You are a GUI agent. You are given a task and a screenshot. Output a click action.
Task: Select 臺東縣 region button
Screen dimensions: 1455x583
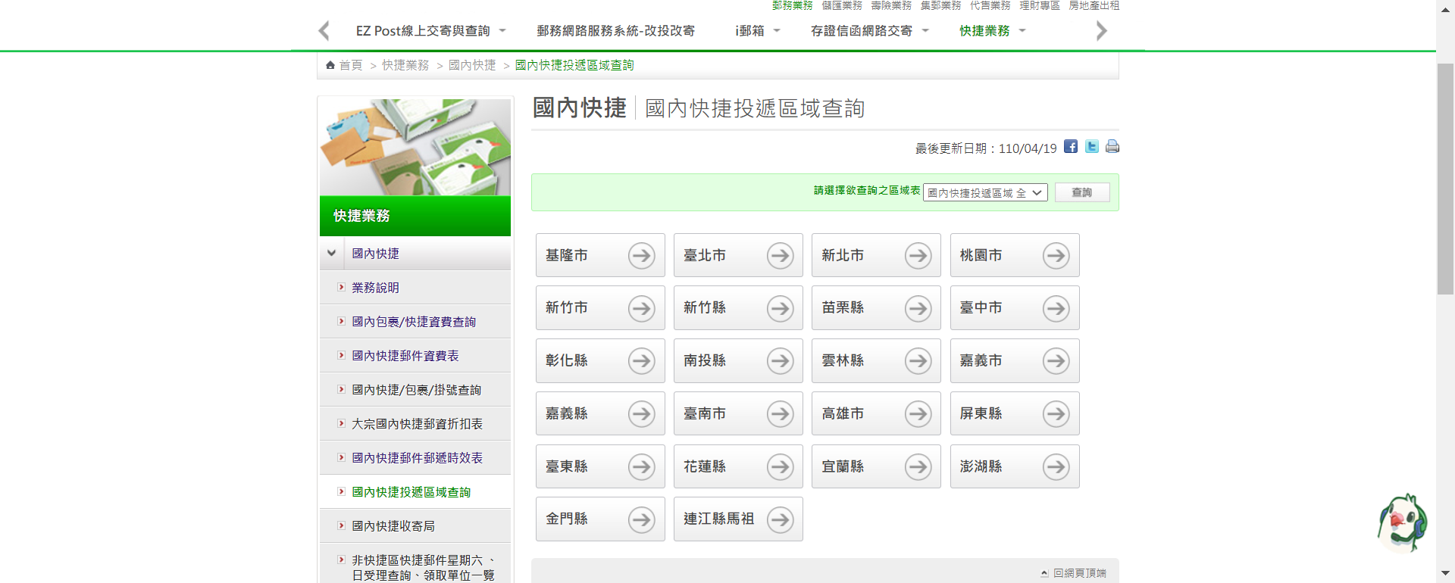coord(600,466)
